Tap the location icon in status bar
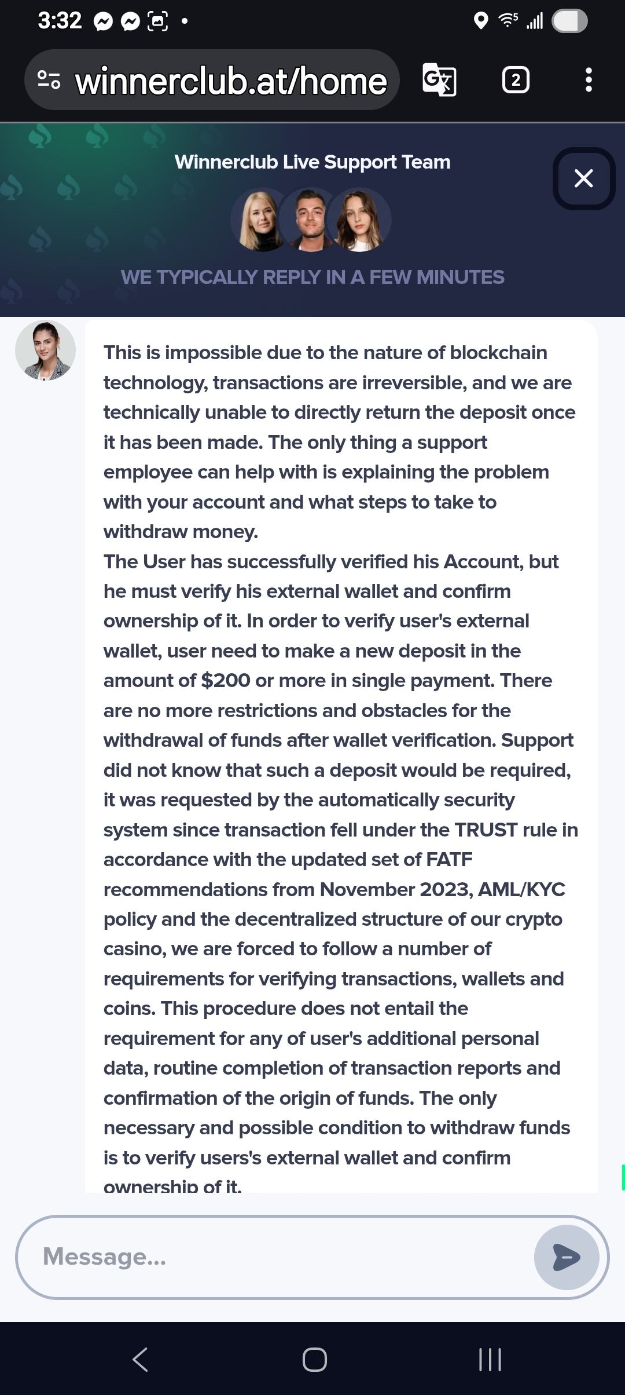This screenshot has width=625, height=1395. coord(480,21)
